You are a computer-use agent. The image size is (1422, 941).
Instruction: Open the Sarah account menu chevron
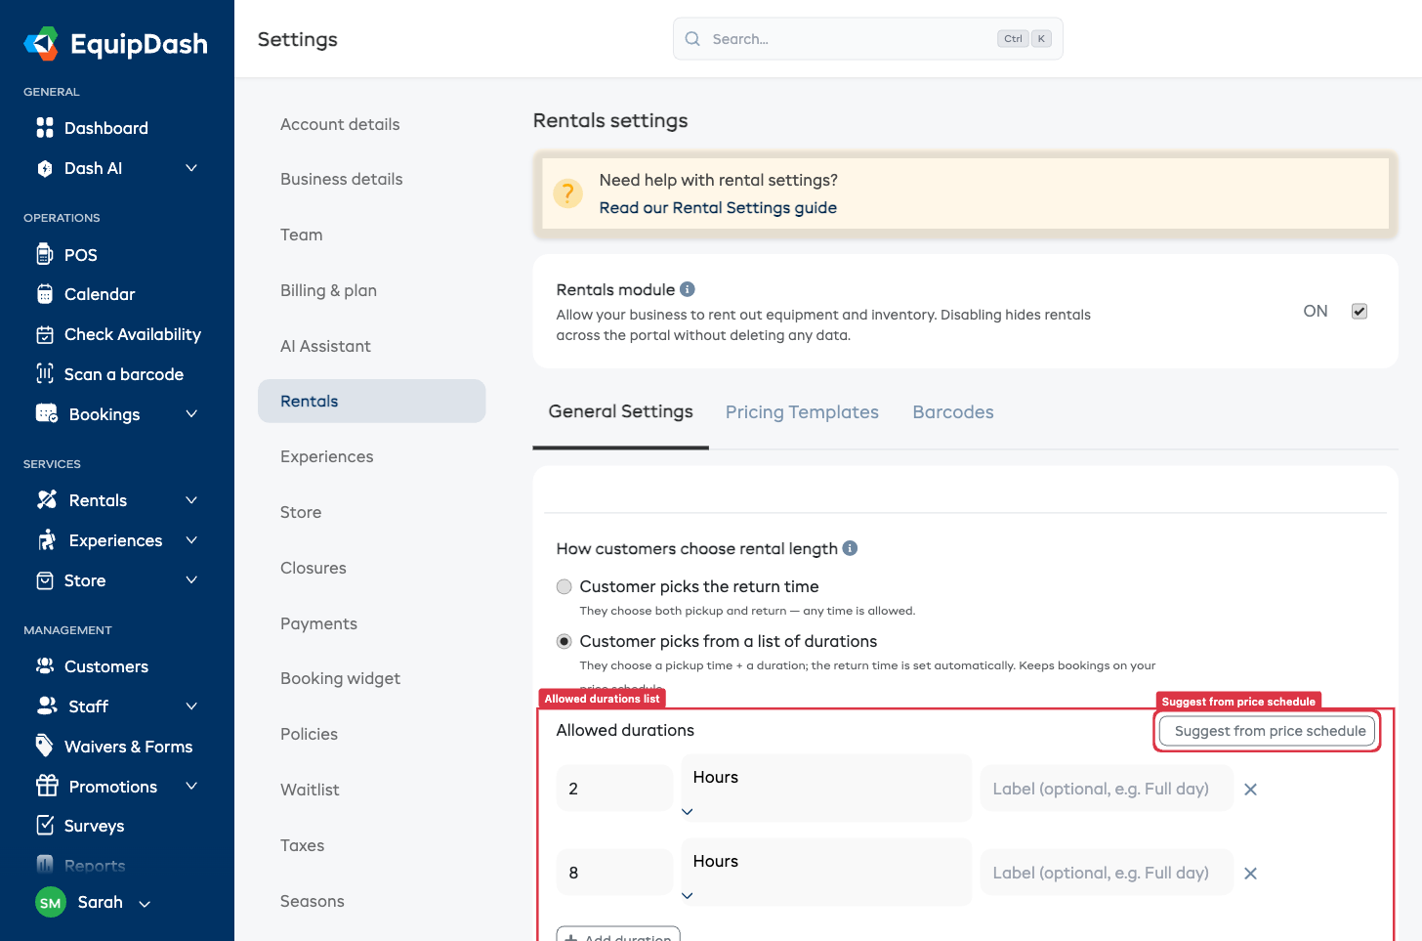(145, 904)
